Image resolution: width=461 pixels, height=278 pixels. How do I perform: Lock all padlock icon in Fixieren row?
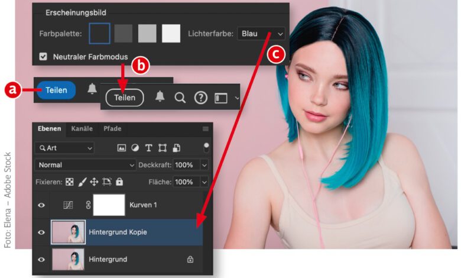[x=119, y=182]
